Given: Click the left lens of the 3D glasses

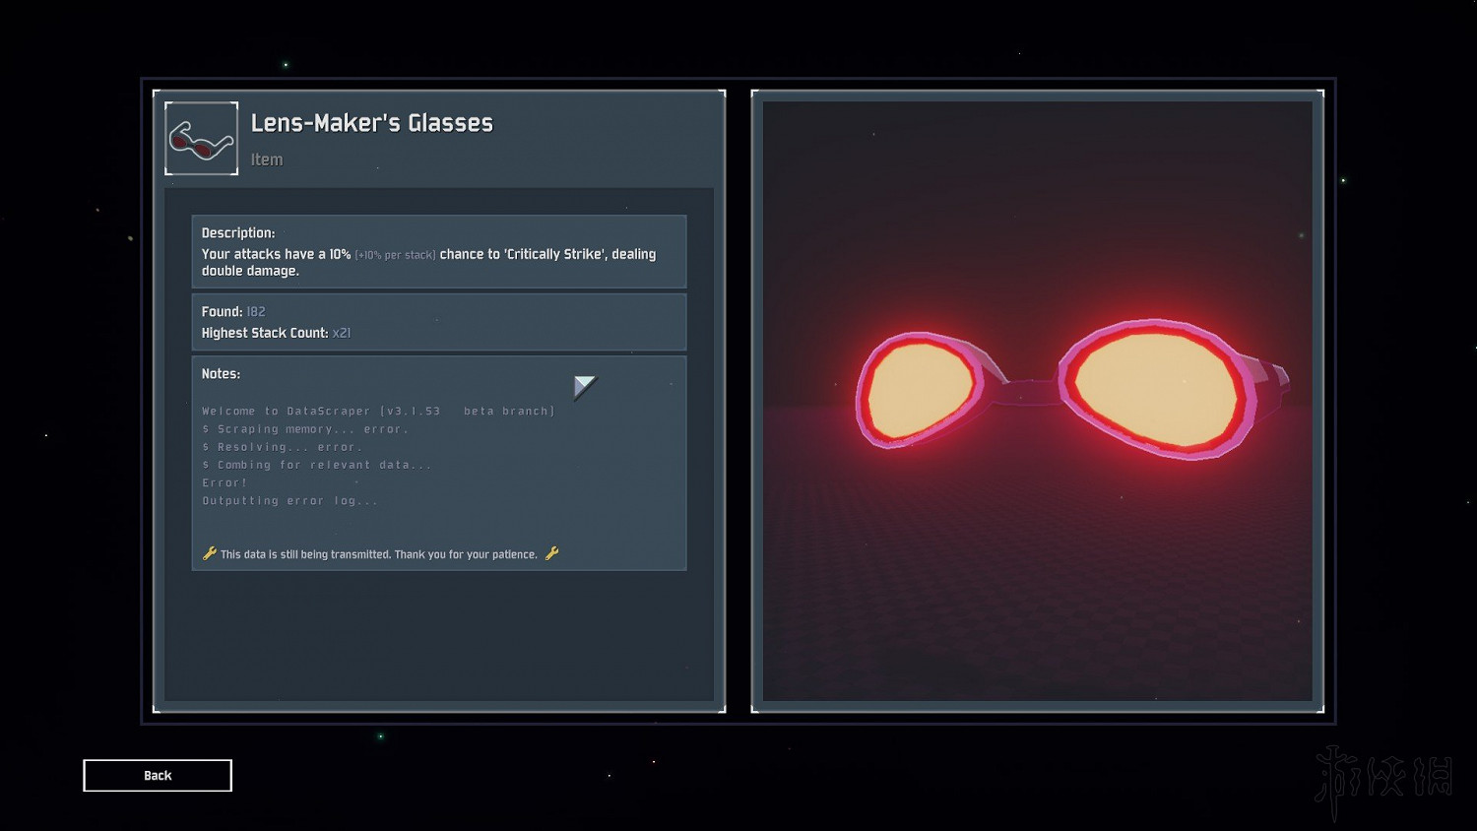Looking at the screenshot, I should click(x=920, y=389).
